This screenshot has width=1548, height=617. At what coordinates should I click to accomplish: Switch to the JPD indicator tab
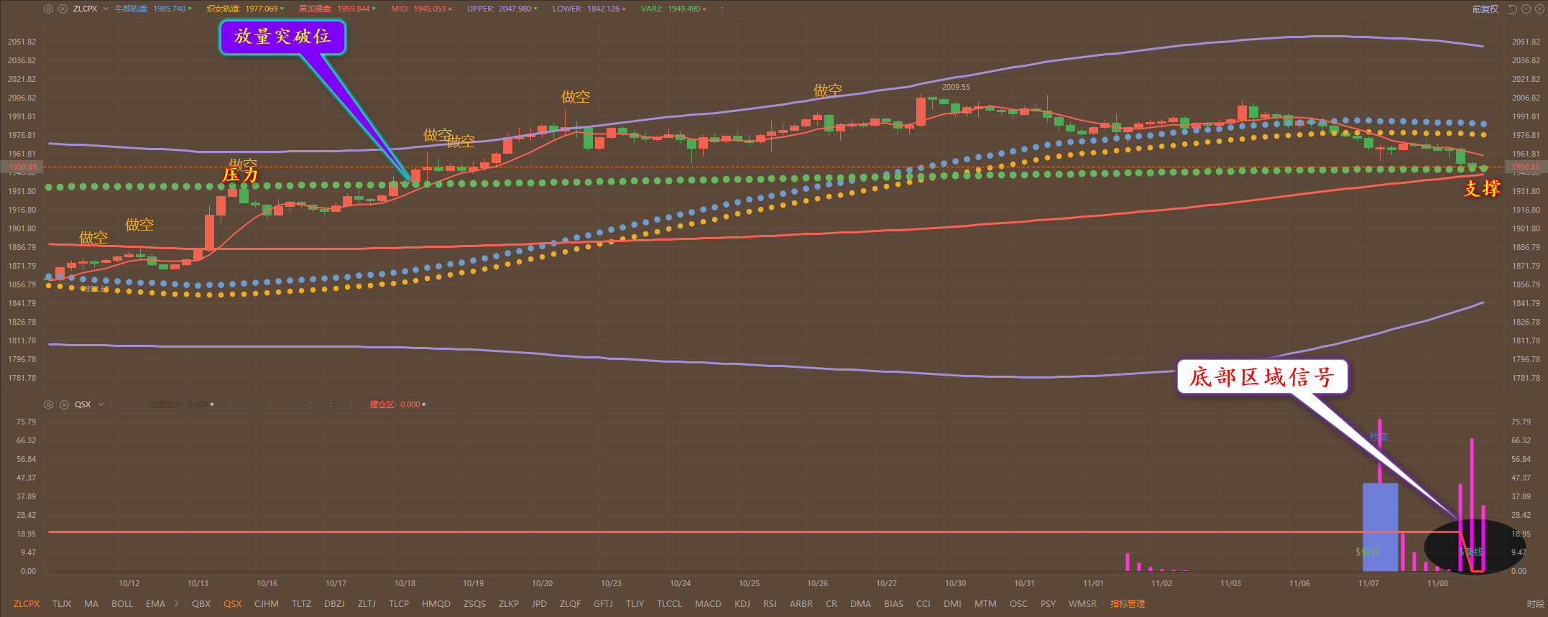539,604
